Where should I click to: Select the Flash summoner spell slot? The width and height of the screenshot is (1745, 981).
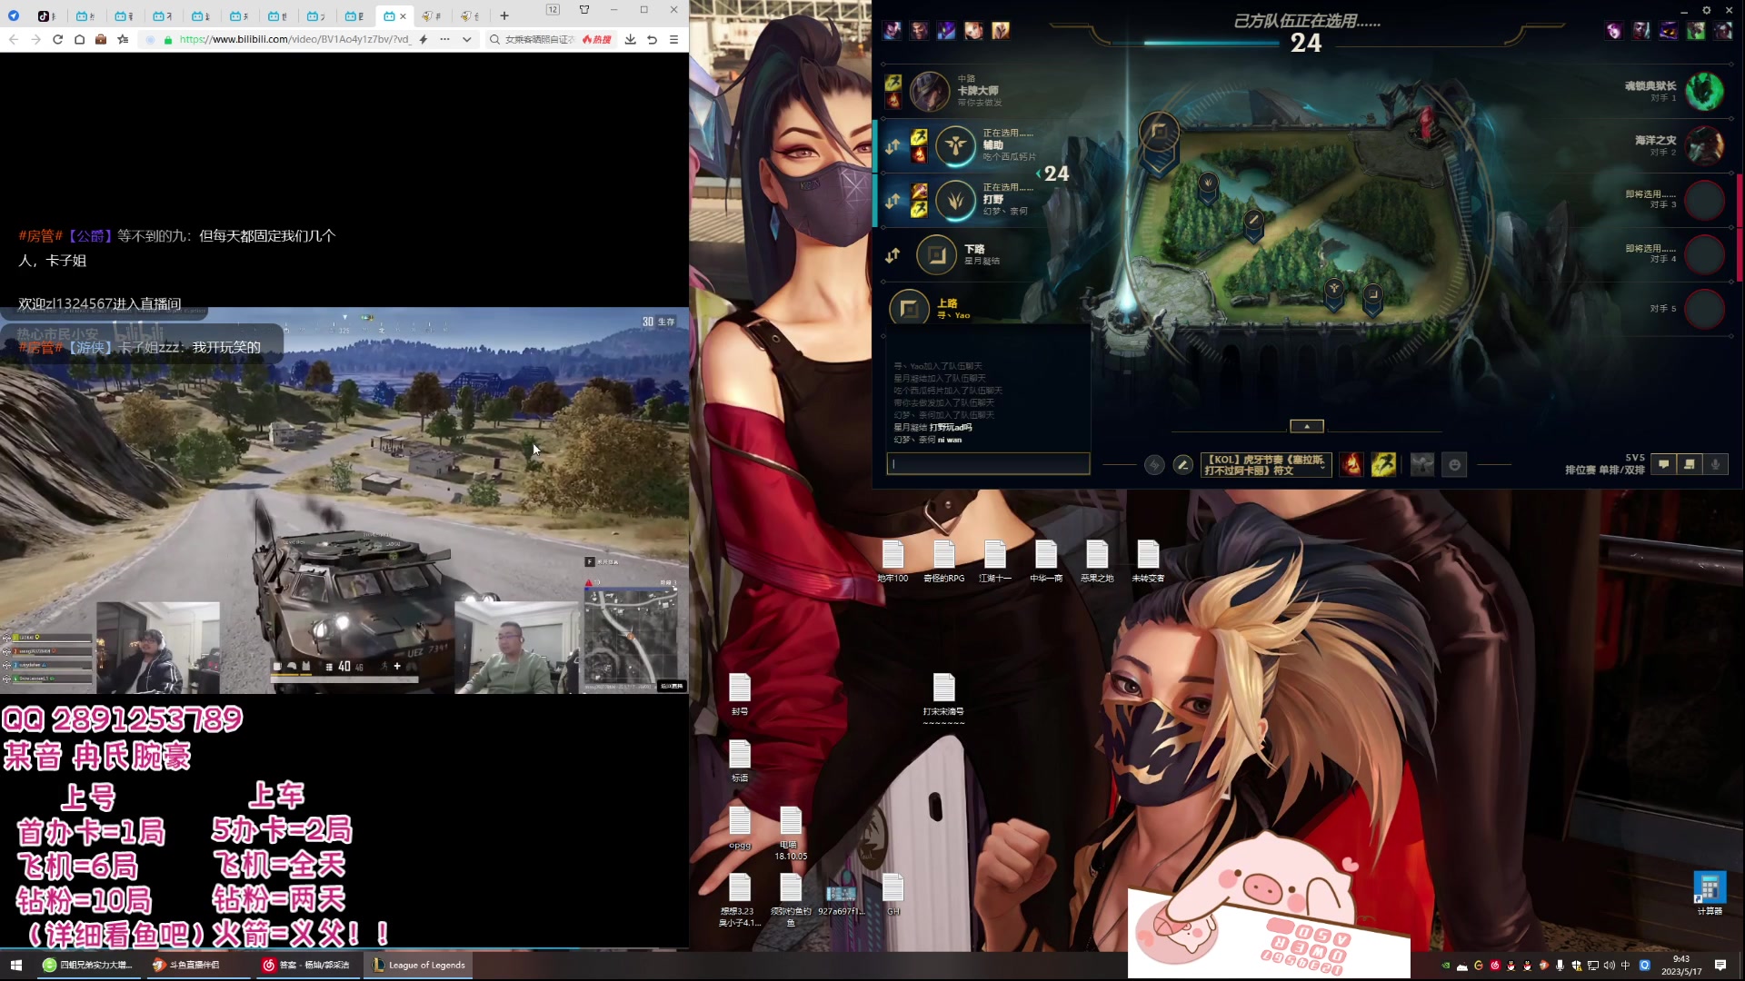point(1383,465)
